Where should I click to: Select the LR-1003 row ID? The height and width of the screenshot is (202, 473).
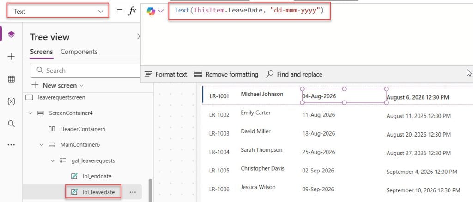tap(219, 133)
